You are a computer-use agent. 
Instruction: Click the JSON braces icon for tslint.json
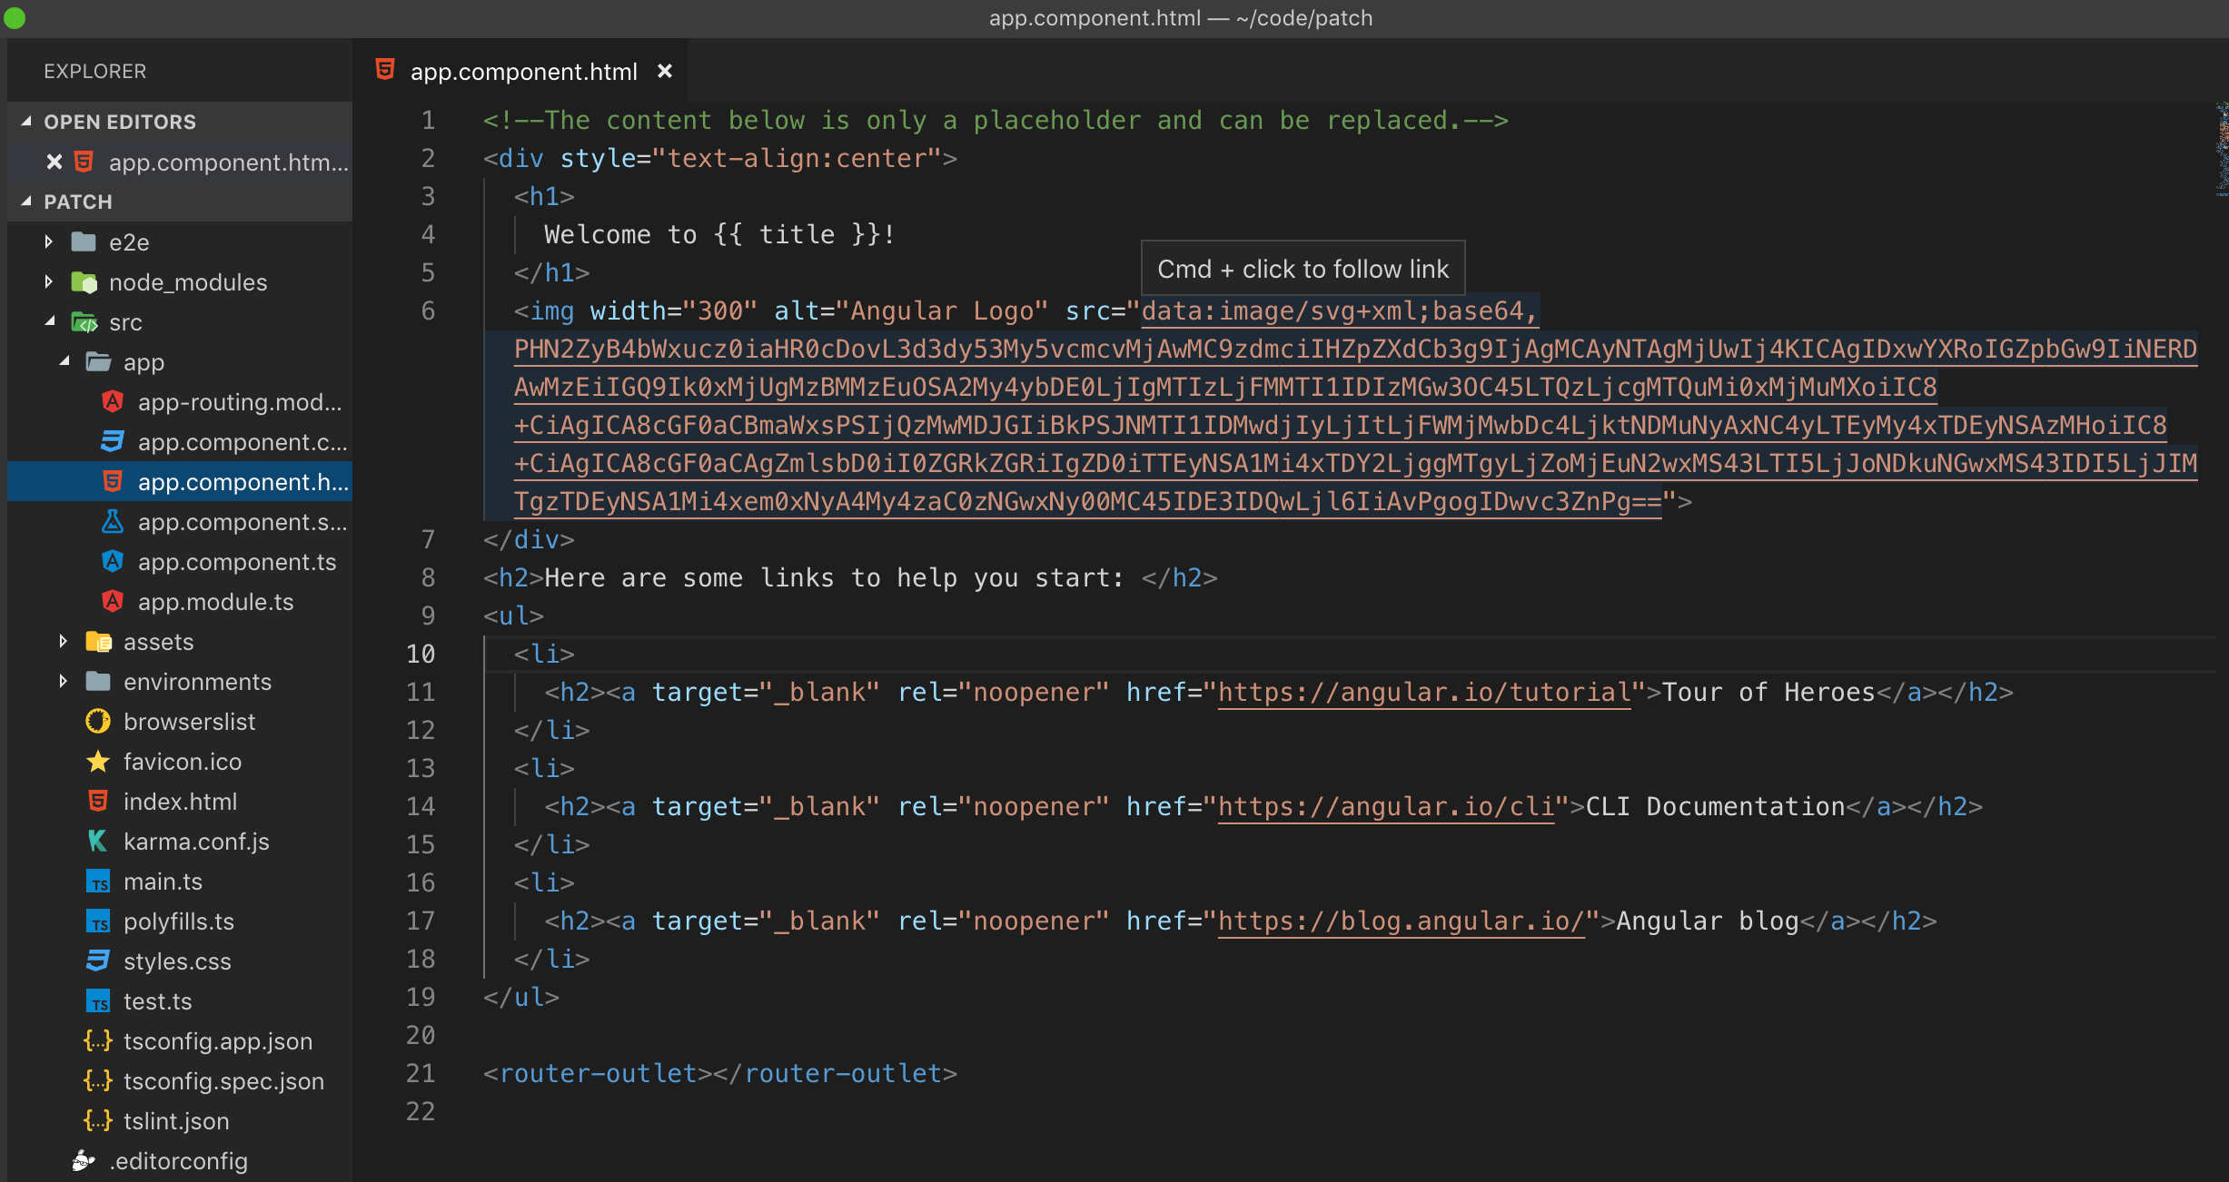click(97, 1120)
